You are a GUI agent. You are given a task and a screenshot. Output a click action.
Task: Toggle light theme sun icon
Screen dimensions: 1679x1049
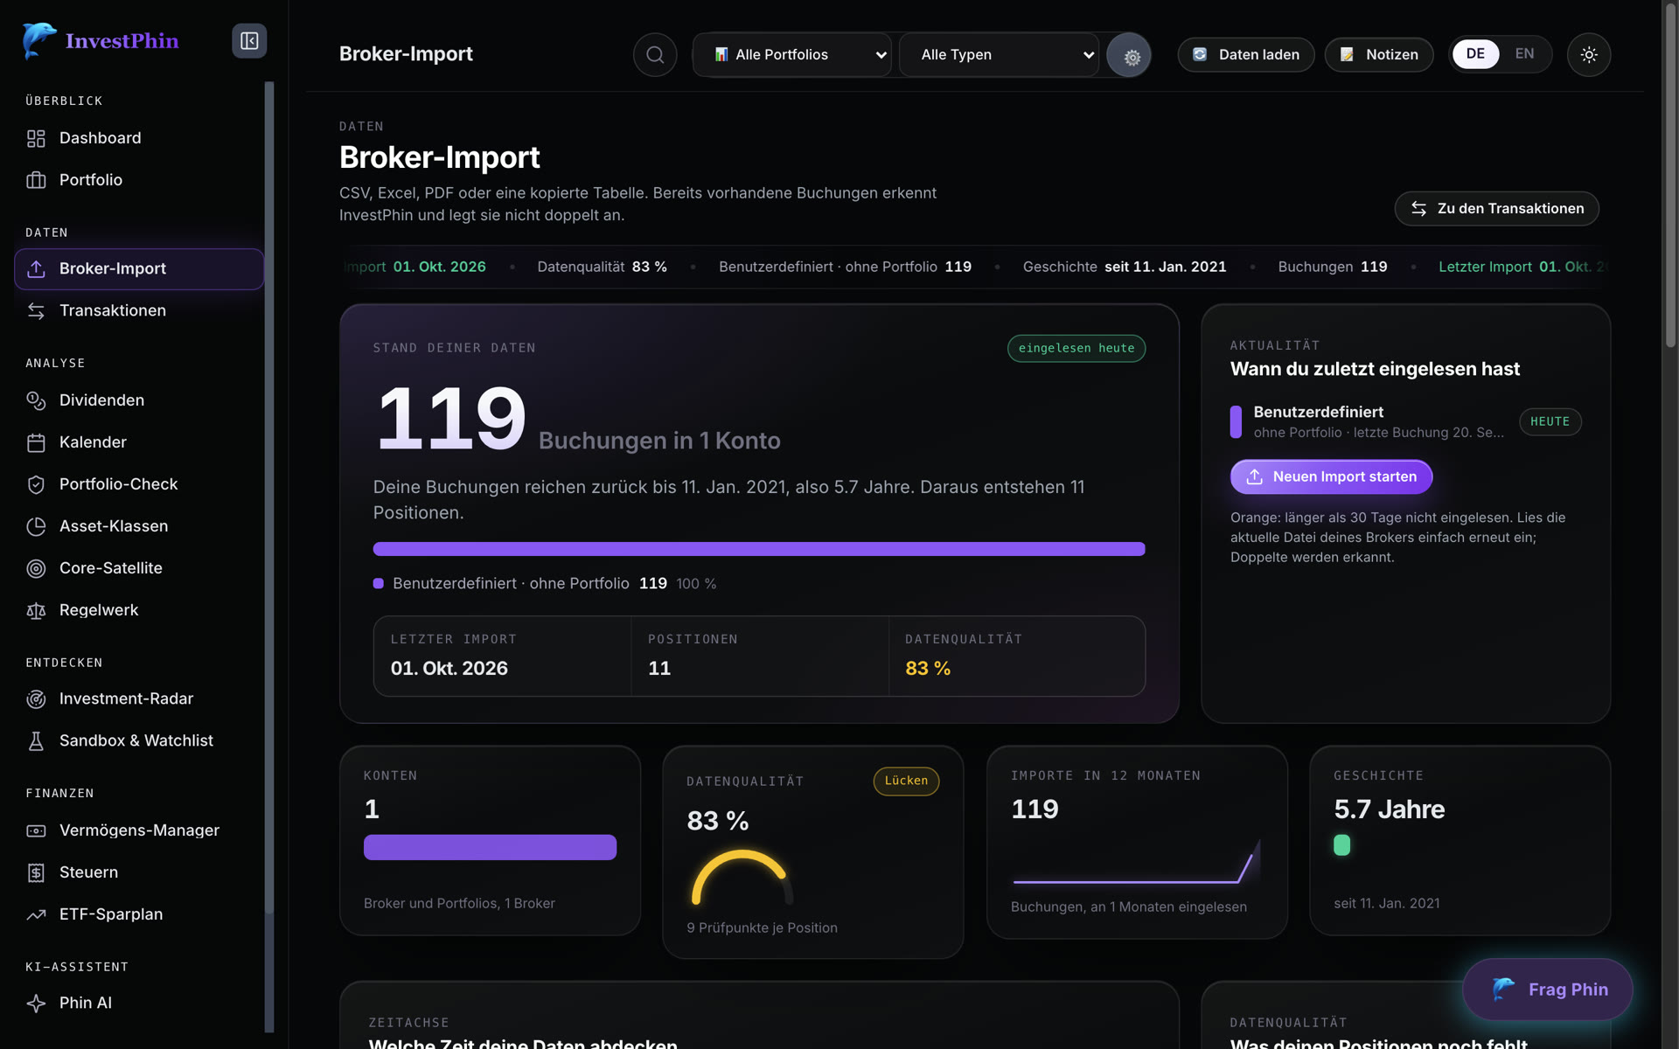(1589, 55)
